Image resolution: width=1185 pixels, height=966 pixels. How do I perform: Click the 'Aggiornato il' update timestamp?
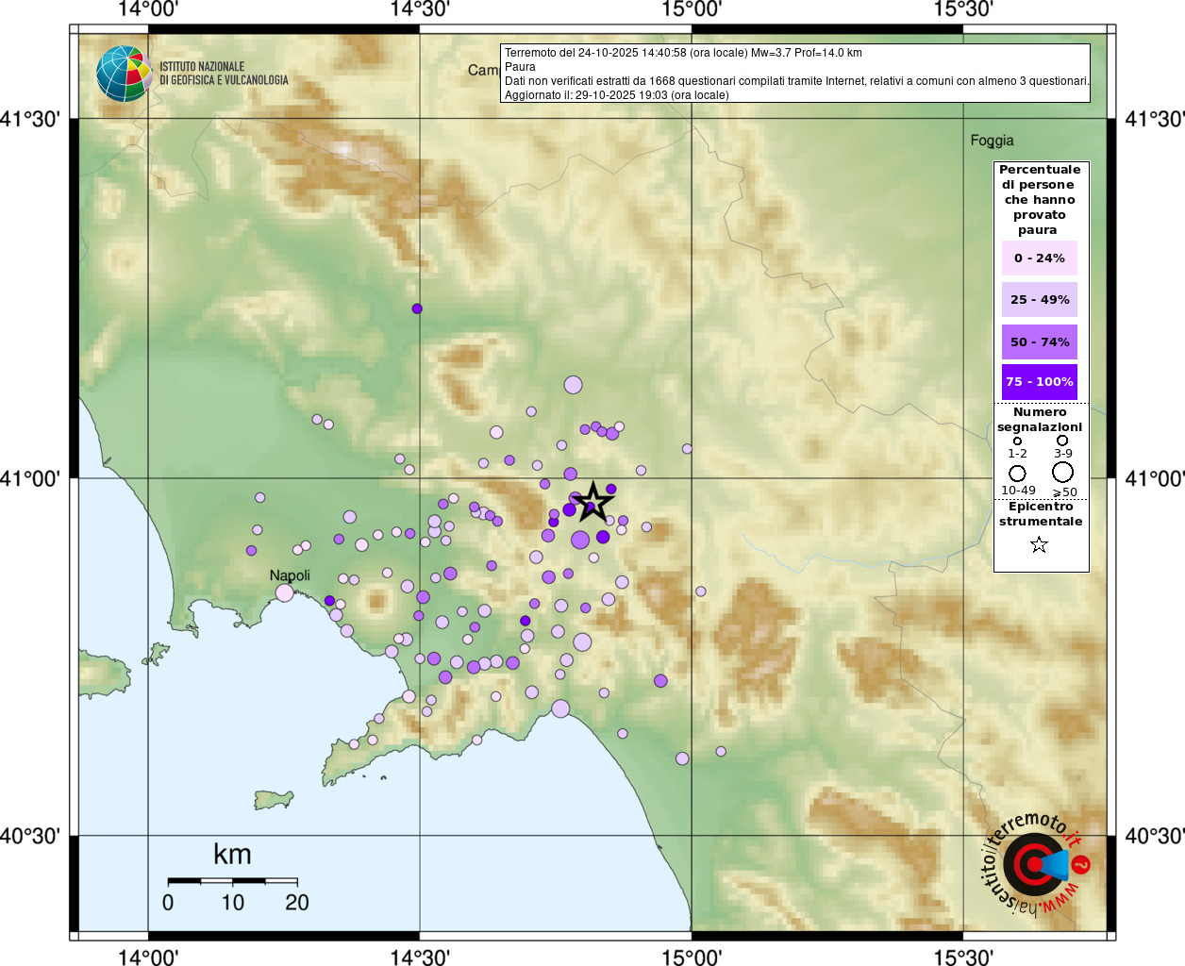(617, 95)
